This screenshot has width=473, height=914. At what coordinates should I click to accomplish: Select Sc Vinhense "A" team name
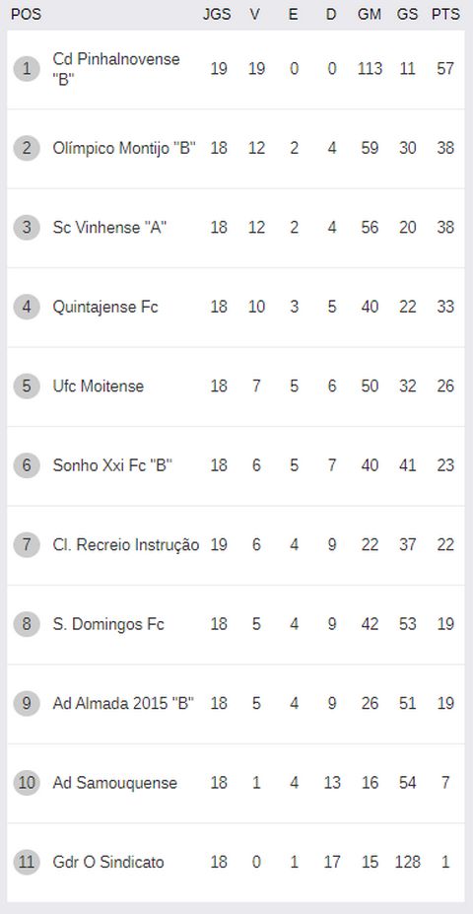point(110,228)
